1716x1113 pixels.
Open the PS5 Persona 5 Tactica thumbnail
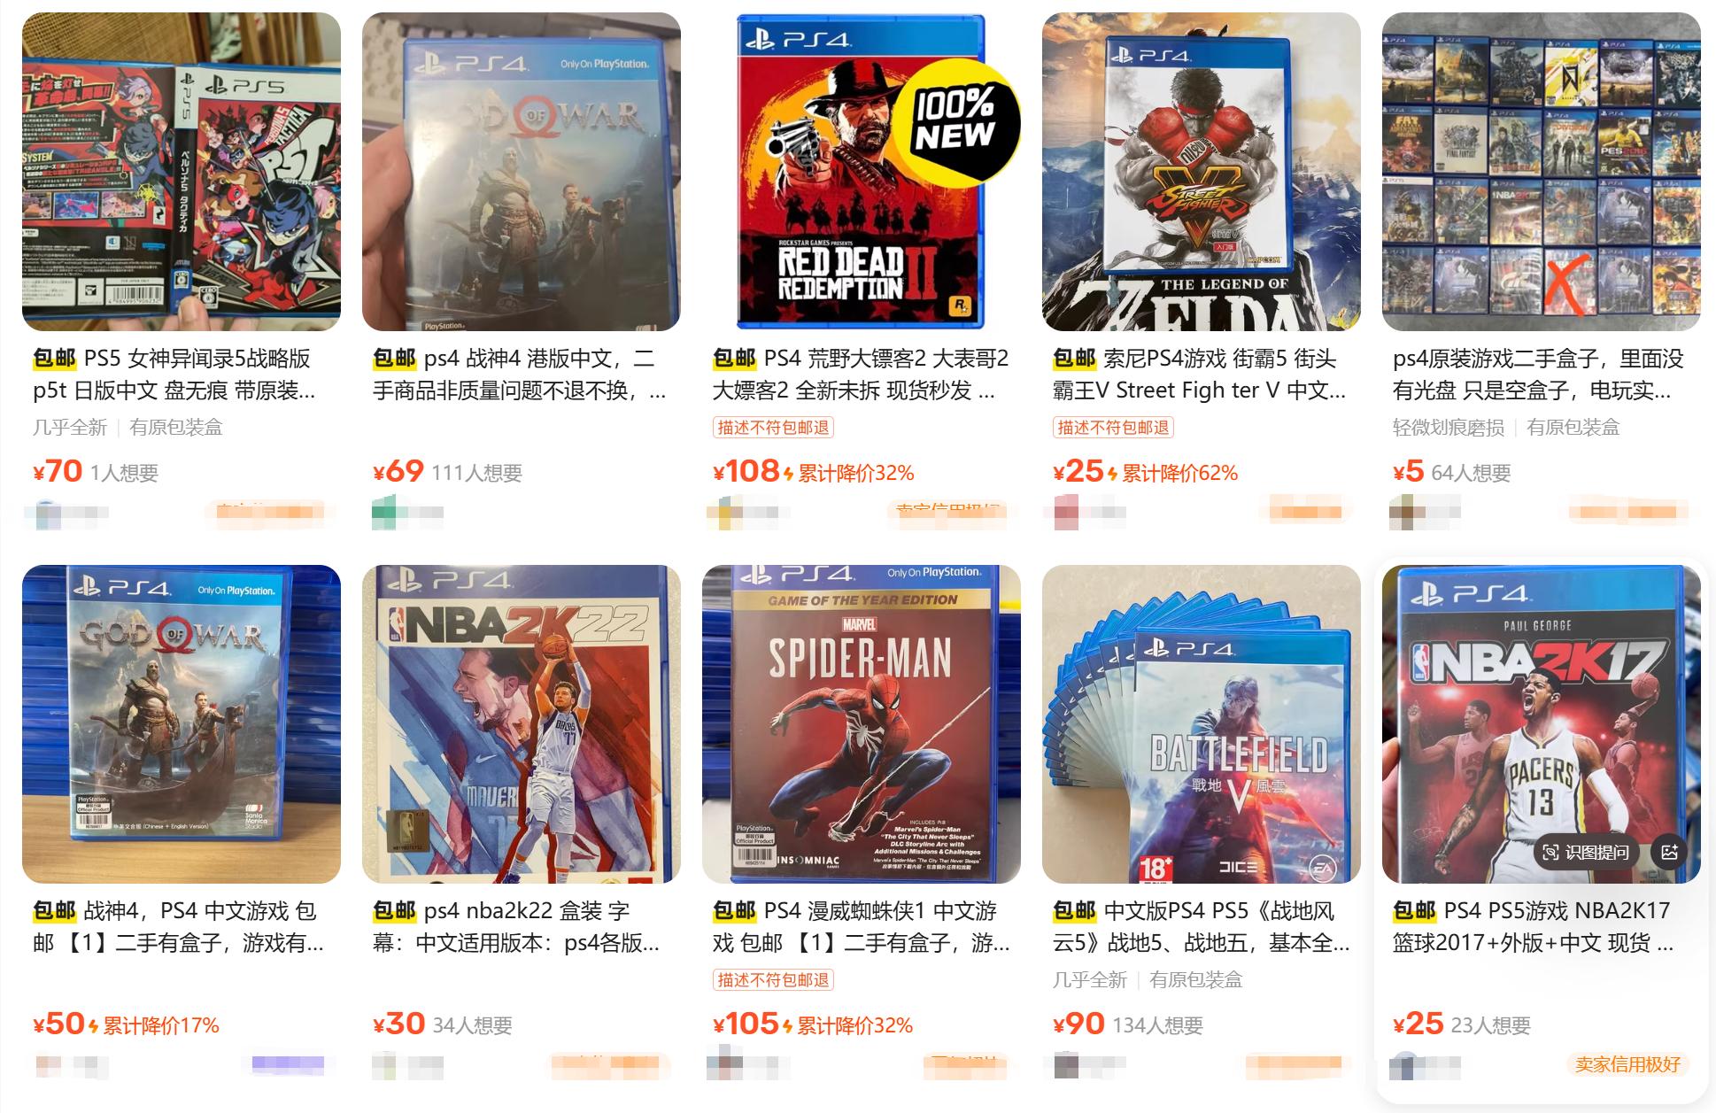[182, 172]
